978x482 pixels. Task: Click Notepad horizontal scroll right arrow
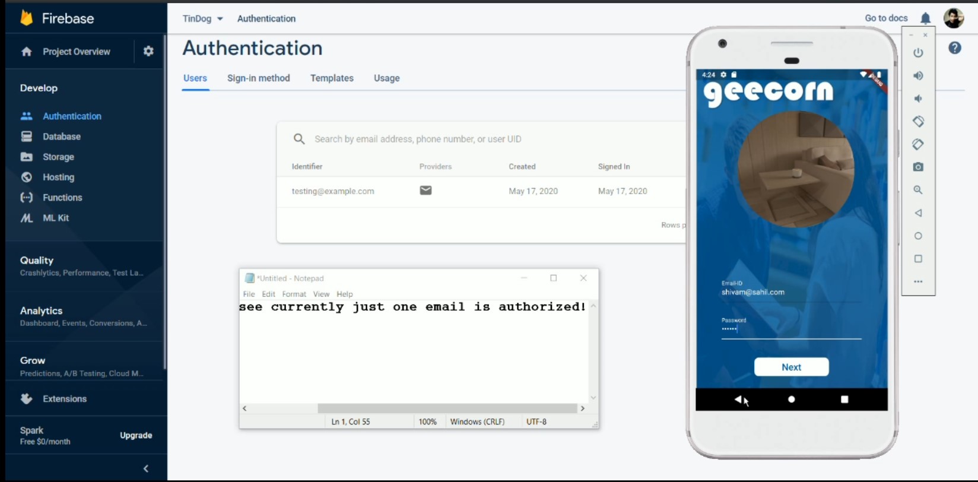[582, 408]
